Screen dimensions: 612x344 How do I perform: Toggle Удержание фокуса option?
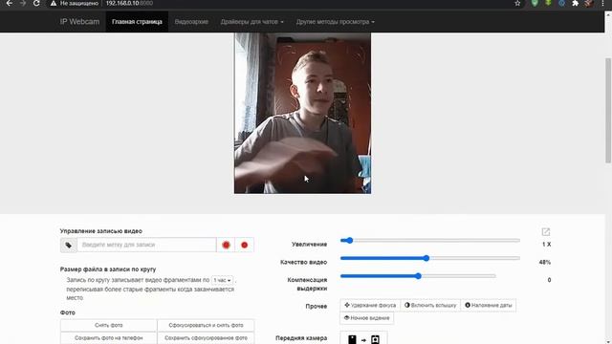click(370, 306)
